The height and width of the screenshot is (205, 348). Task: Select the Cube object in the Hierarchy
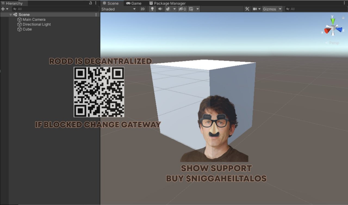point(27,29)
